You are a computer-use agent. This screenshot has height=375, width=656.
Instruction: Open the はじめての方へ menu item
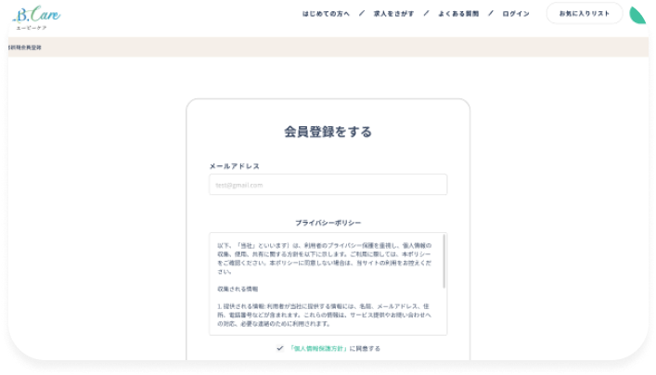[x=326, y=14]
